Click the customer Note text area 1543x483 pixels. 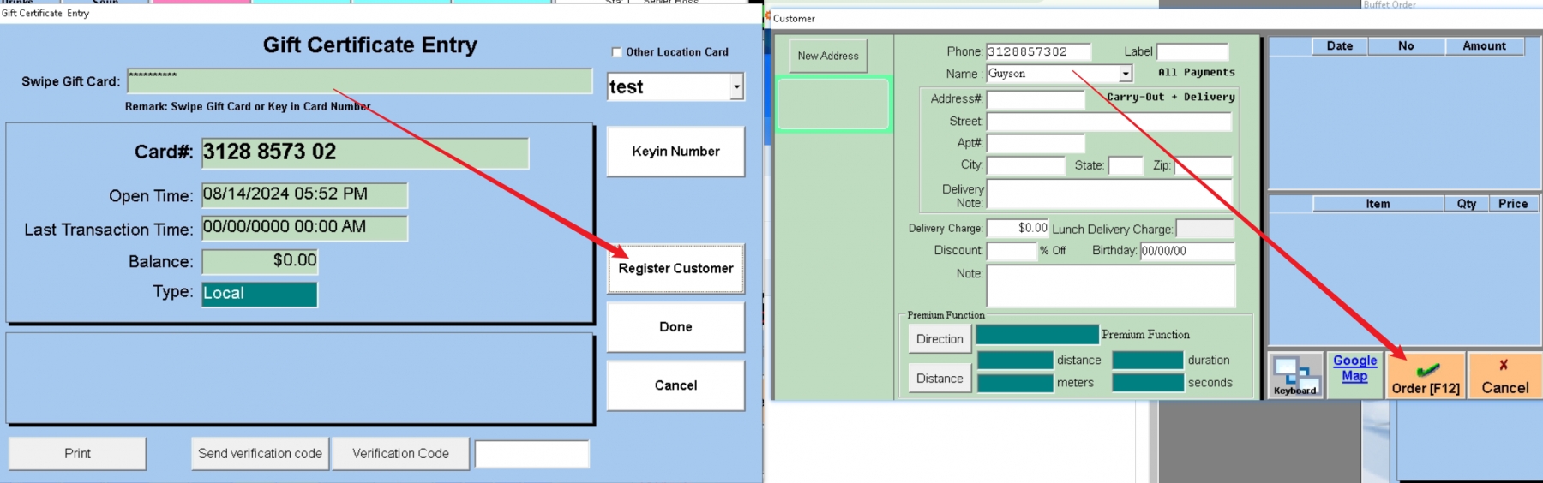(x=1111, y=286)
